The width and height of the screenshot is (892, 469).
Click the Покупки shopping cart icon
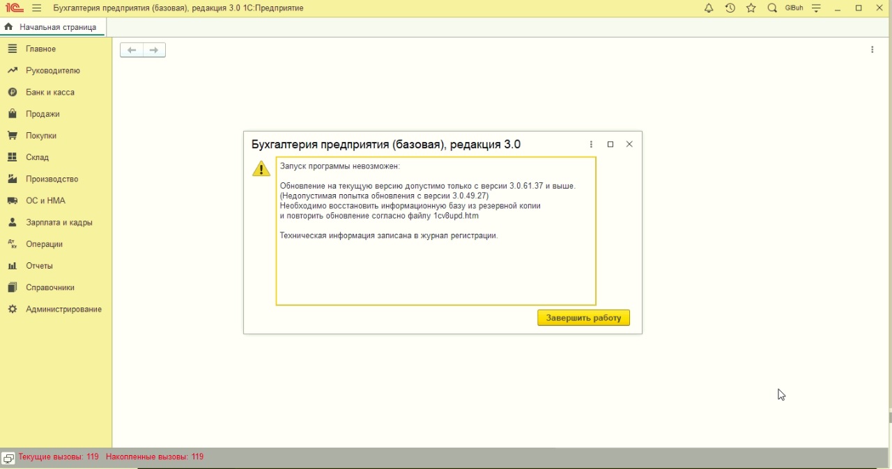coord(12,136)
